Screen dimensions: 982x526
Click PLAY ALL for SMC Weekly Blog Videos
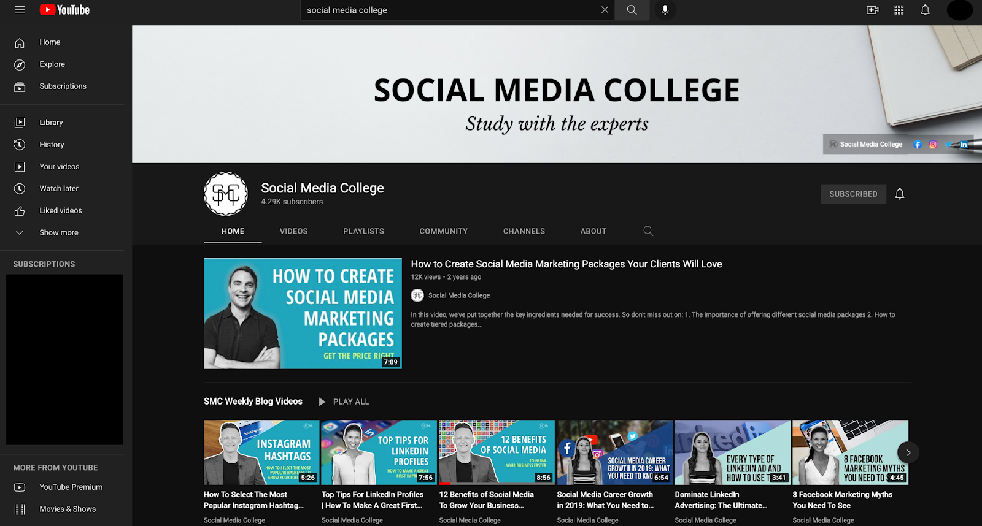344,402
